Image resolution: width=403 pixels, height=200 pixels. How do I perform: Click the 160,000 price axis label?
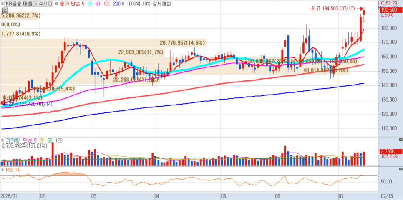[389, 57]
